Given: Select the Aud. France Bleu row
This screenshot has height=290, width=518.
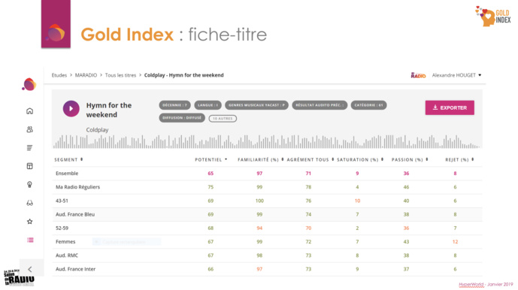Looking at the screenshot, I should click(x=267, y=214).
